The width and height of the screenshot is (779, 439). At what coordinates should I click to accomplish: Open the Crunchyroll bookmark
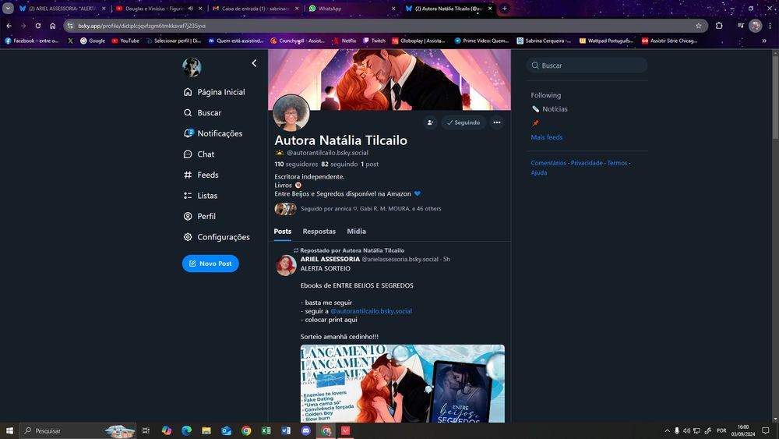click(x=297, y=41)
